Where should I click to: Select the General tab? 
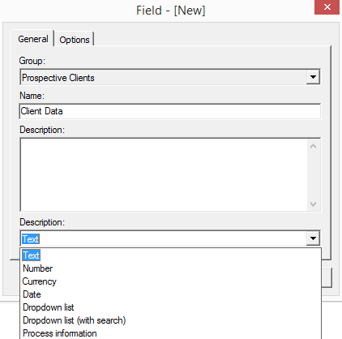coord(32,39)
